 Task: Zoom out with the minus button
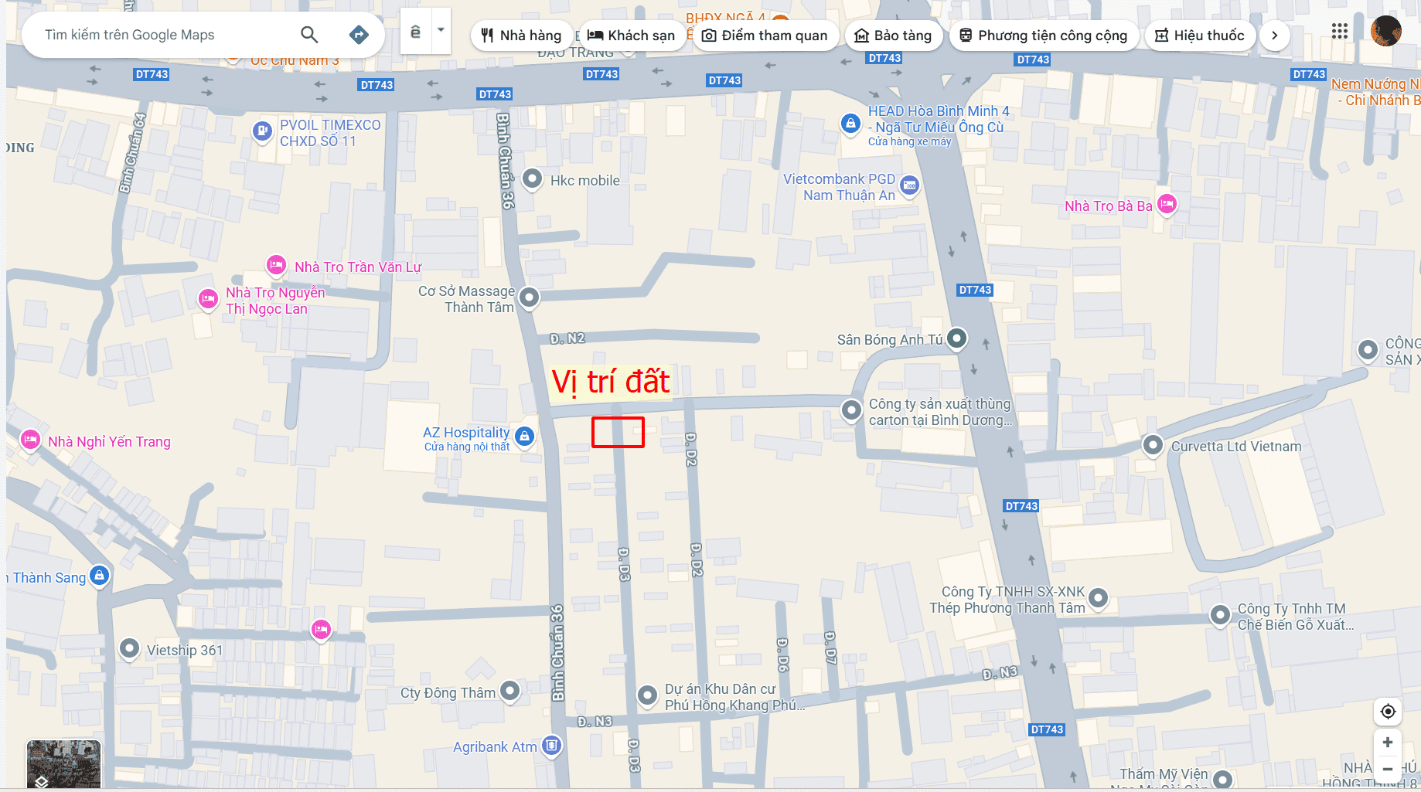1388,769
